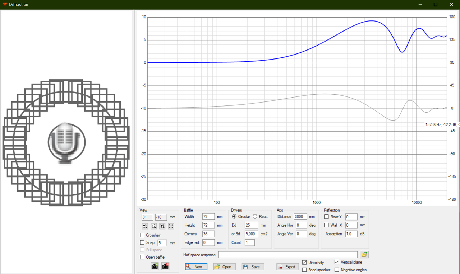
Task: Focus the Half space response path field
Action: [x=288, y=255]
